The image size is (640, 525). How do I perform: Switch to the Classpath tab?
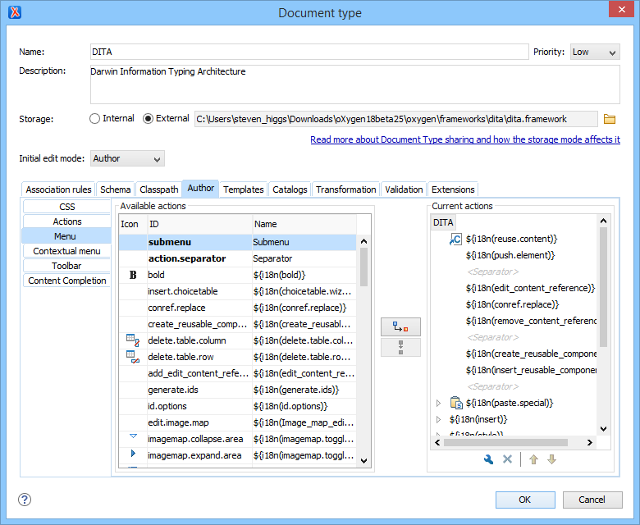pyautogui.click(x=159, y=189)
